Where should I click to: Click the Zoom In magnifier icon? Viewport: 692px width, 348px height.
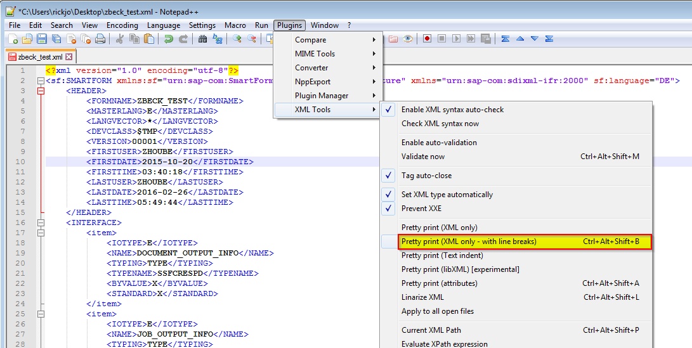tap(237, 39)
